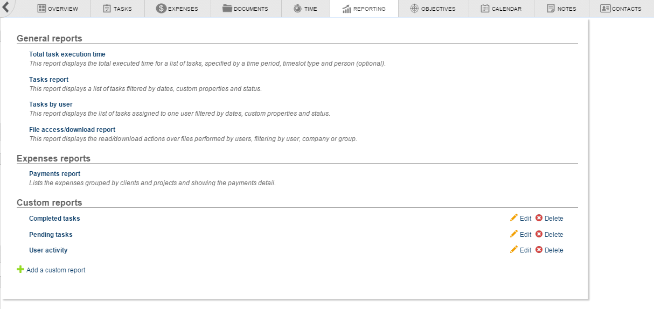Open the Payments report link
Screen dimensions: 654x309
click(x=54, y=174)
